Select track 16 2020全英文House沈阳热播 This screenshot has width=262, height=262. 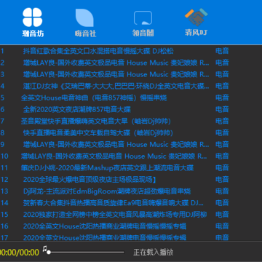tap(105, 226)
